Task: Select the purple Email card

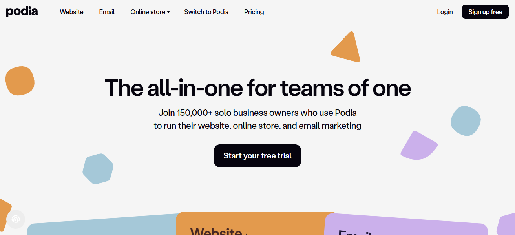Action: click(x=406, y=225)
